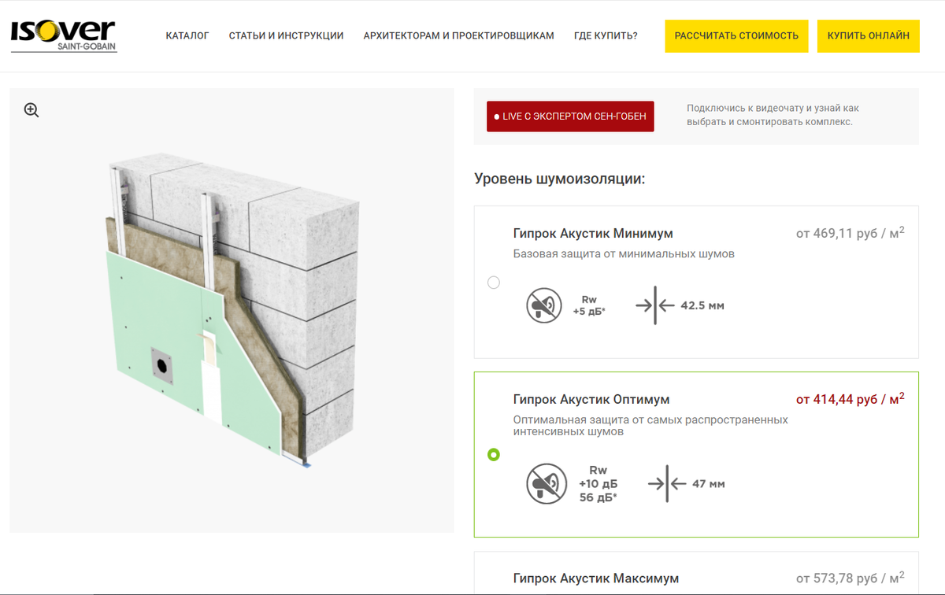Click the Гипрок Акустик Оптимум title
The image size is (945, 595).
click(591, 400)
